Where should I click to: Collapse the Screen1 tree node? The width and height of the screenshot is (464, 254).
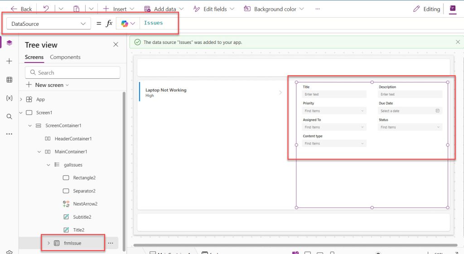coord(21,113)
